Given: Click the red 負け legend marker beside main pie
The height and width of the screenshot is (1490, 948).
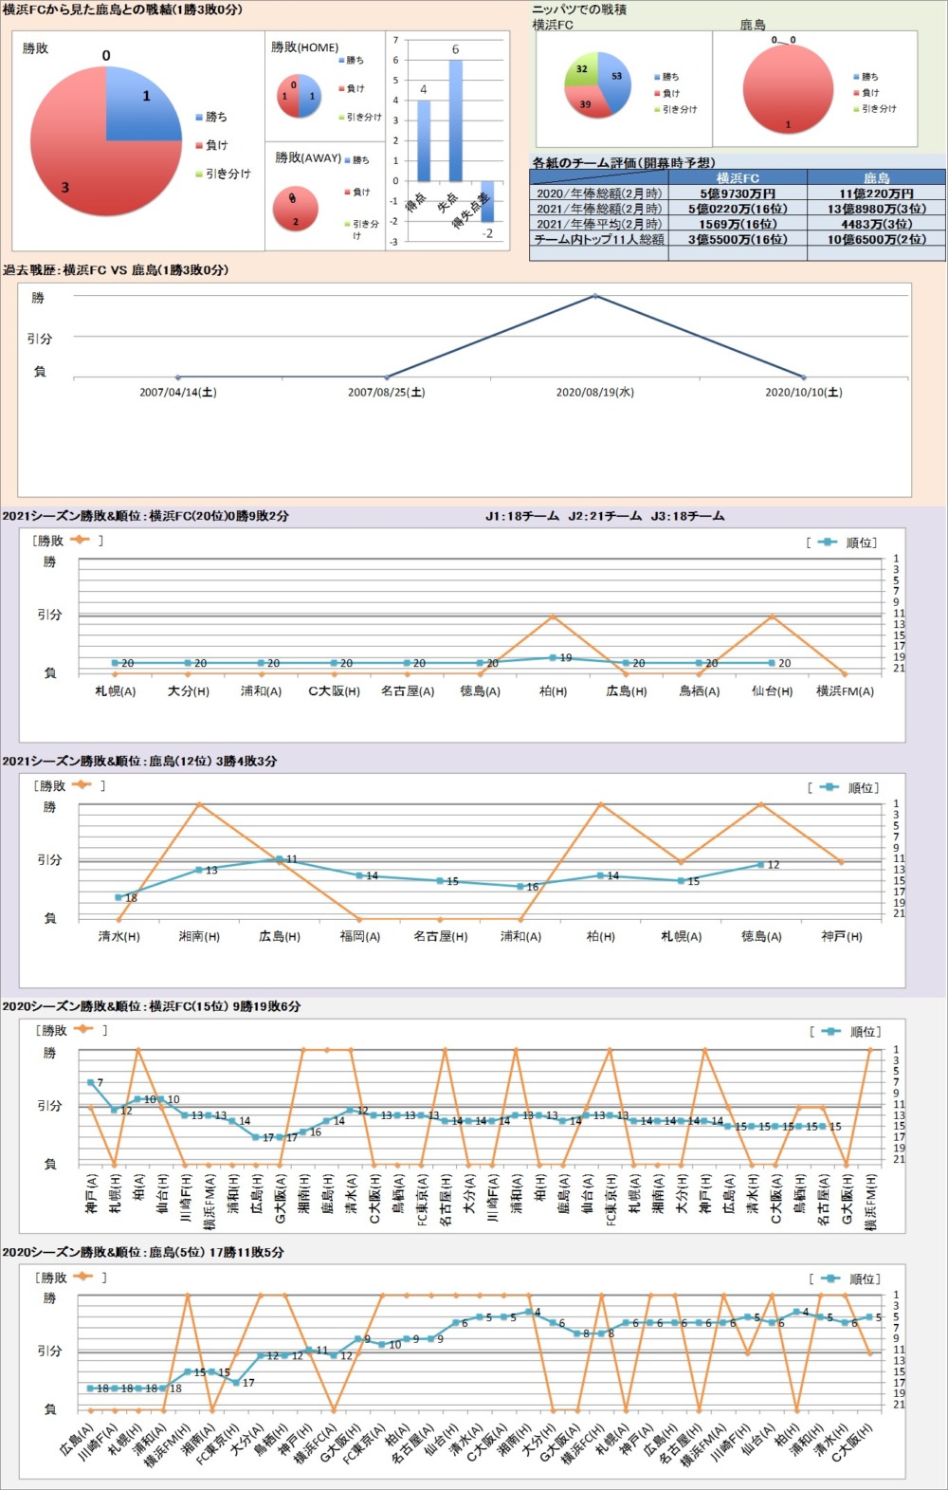Looking at the screenshot, I should (x=198, y=146).
